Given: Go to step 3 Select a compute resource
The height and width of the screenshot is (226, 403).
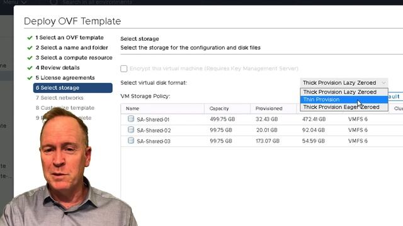Looking at the screenshot, I should [74, 58].
